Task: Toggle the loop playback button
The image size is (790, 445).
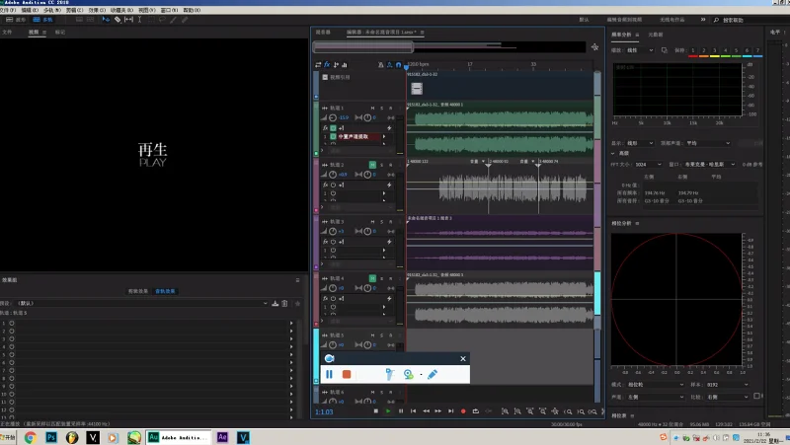Action: (x=476, y=411)
